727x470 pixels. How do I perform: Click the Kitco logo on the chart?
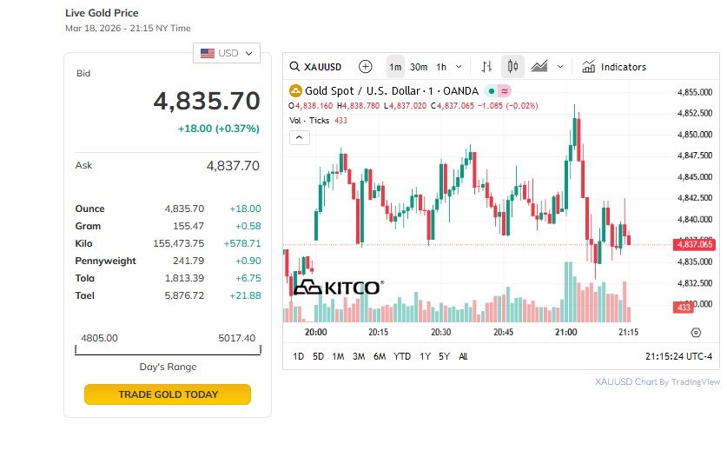pos(336,288)
